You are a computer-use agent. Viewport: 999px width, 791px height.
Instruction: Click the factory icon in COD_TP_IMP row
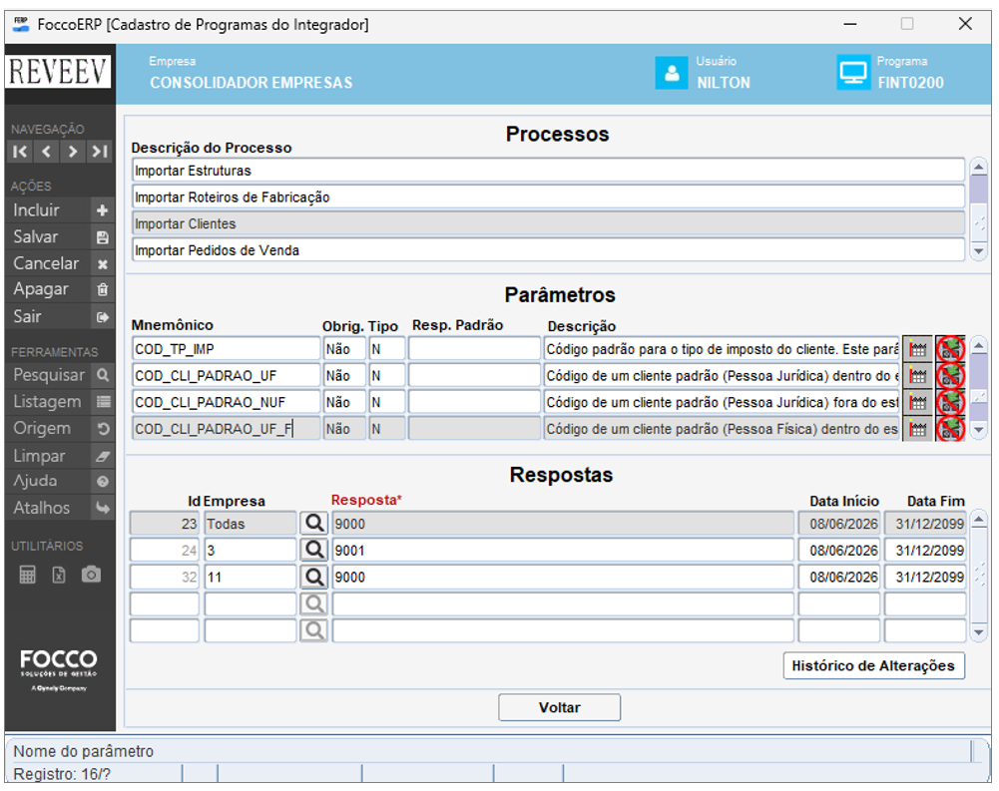point(917,349)
